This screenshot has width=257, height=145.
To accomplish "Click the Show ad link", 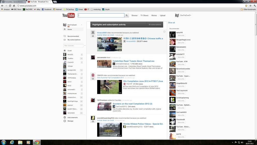I will (171, 23).
